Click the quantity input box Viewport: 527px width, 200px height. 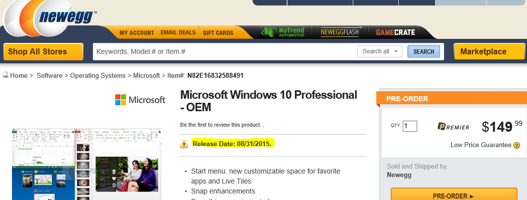(410, 126)
